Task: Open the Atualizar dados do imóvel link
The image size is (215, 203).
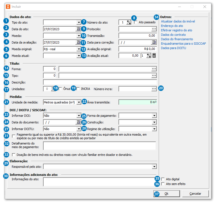Action: pos(178,21)
